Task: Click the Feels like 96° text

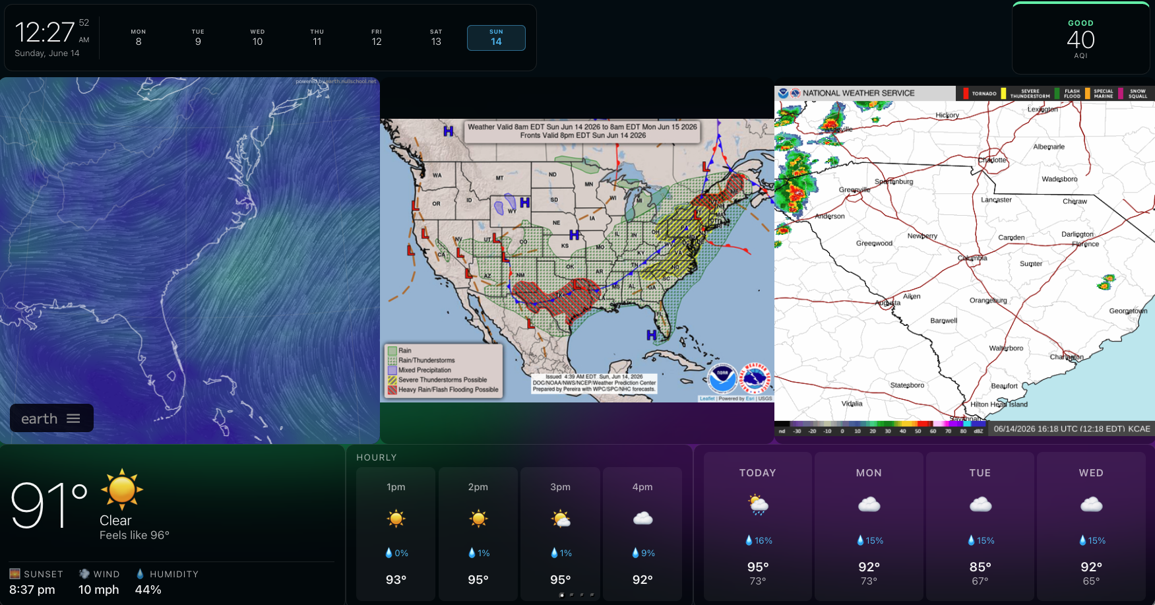Action: click(135, 535)
